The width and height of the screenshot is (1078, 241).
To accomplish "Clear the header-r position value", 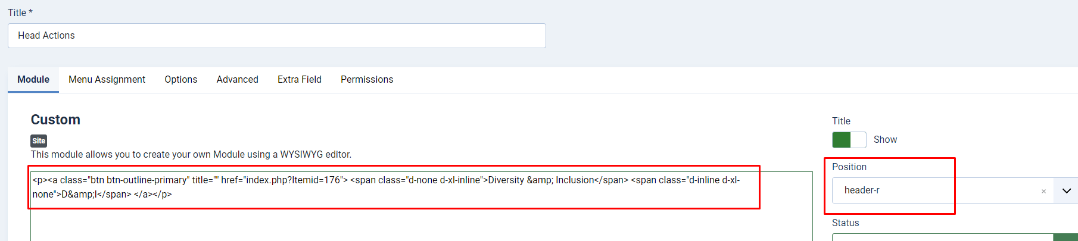I will (x=1043, y=191).
